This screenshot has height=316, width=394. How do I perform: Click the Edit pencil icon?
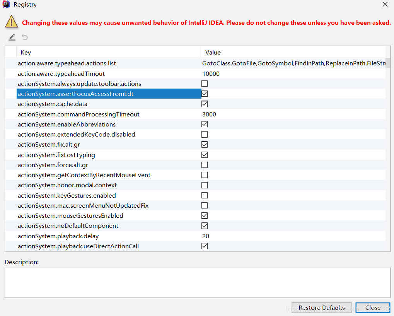pyautogui.click(x=12, y=37)
